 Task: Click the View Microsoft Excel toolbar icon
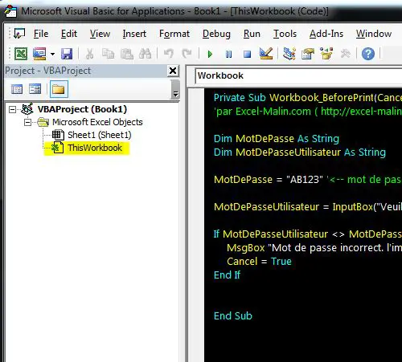pos(21,54)
